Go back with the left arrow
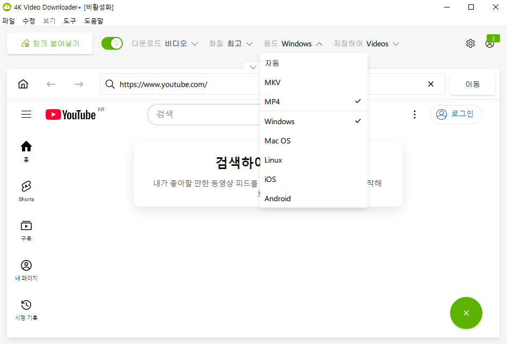The width and height of the screenshot is (507, 344). coord(51,84)
